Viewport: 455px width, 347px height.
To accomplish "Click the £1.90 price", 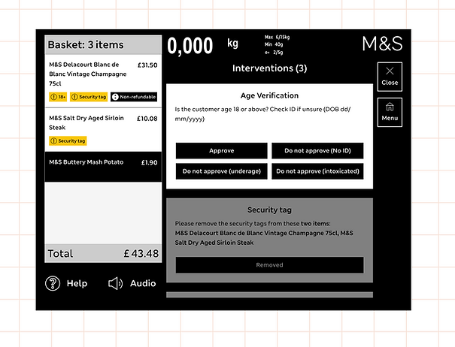I will pyautogui.click(x=149, y=163).
